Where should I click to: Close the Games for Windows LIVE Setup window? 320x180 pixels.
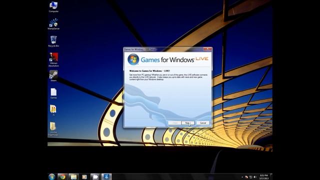tap(207, 49)
